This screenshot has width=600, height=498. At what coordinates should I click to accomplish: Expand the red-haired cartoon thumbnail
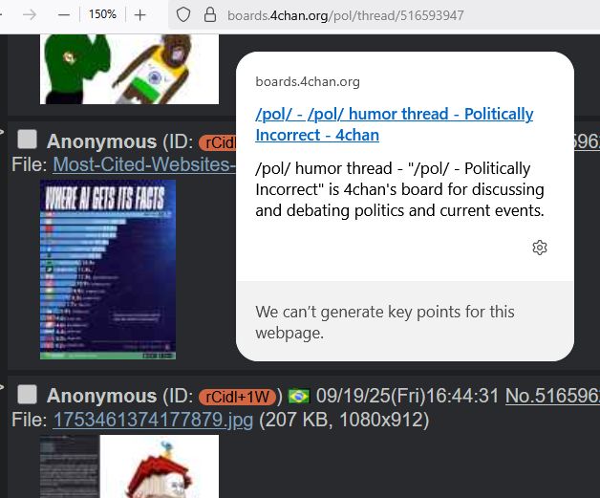[x=129, y=466]
